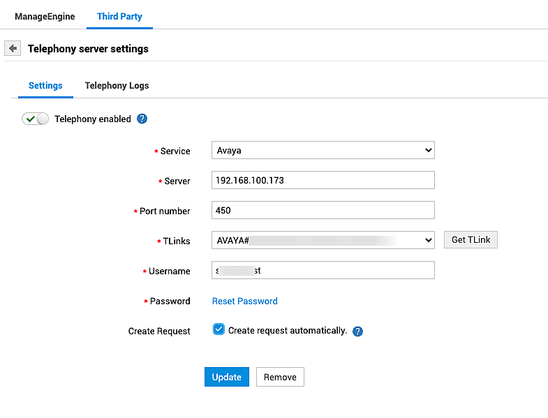
Task: Click the 'Create request automatically.' label text
Action: [x=287, y=330]
